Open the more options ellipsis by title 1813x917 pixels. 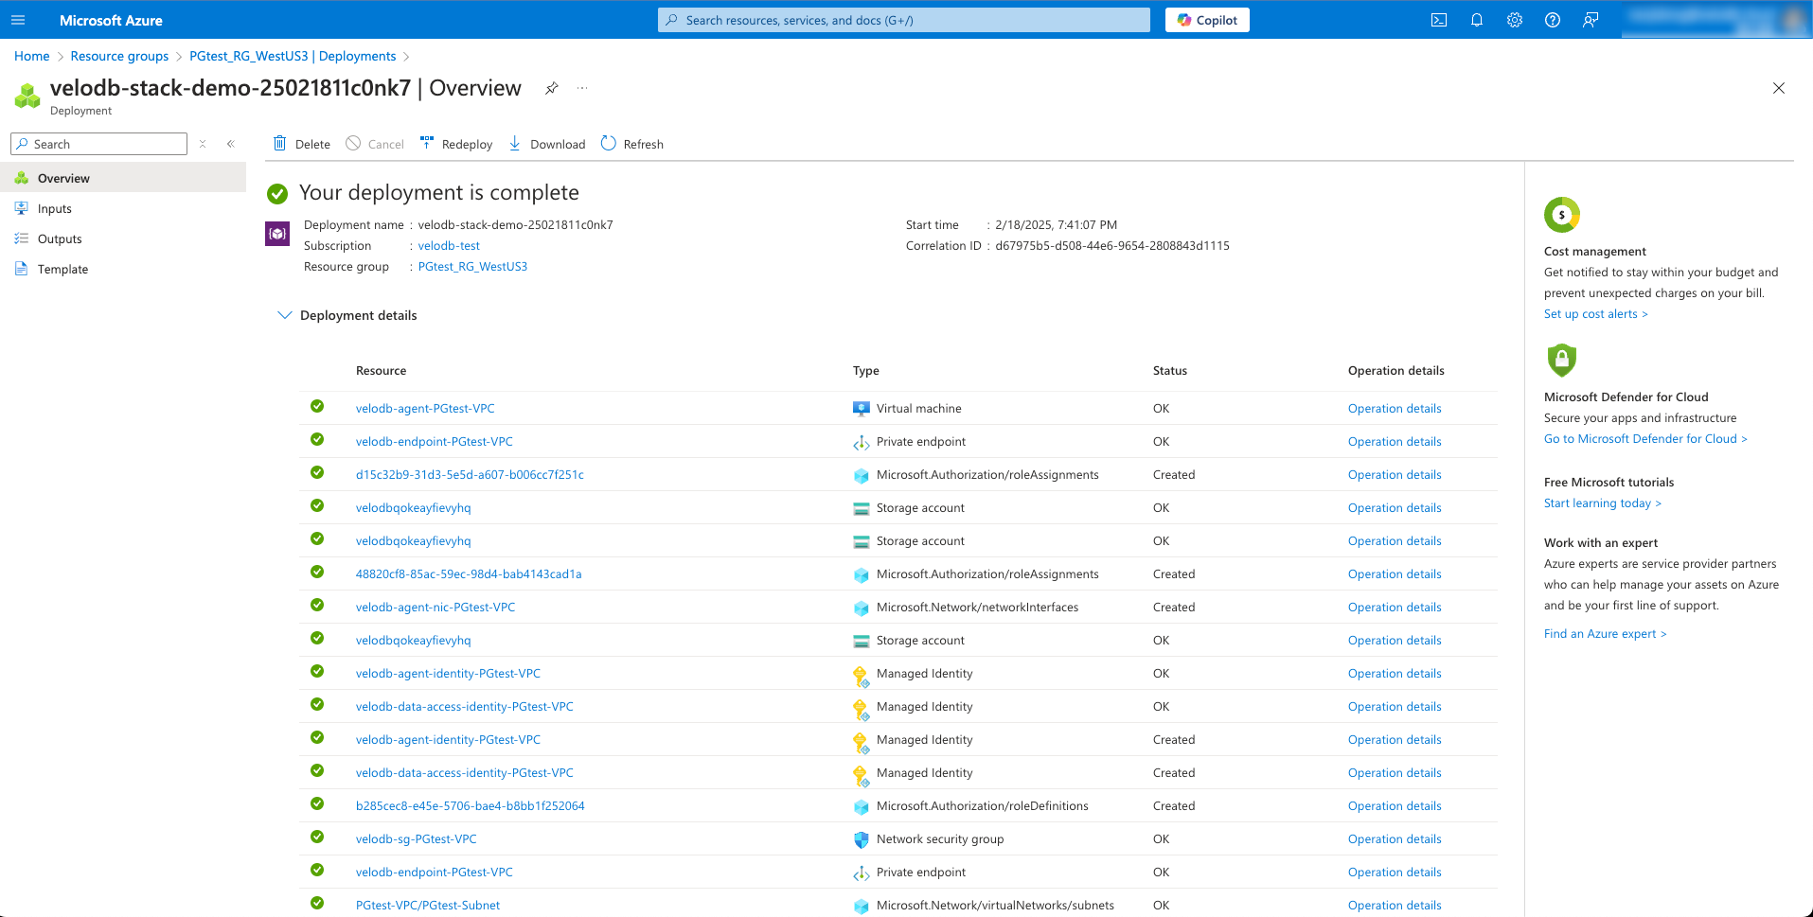click(582, 88)
